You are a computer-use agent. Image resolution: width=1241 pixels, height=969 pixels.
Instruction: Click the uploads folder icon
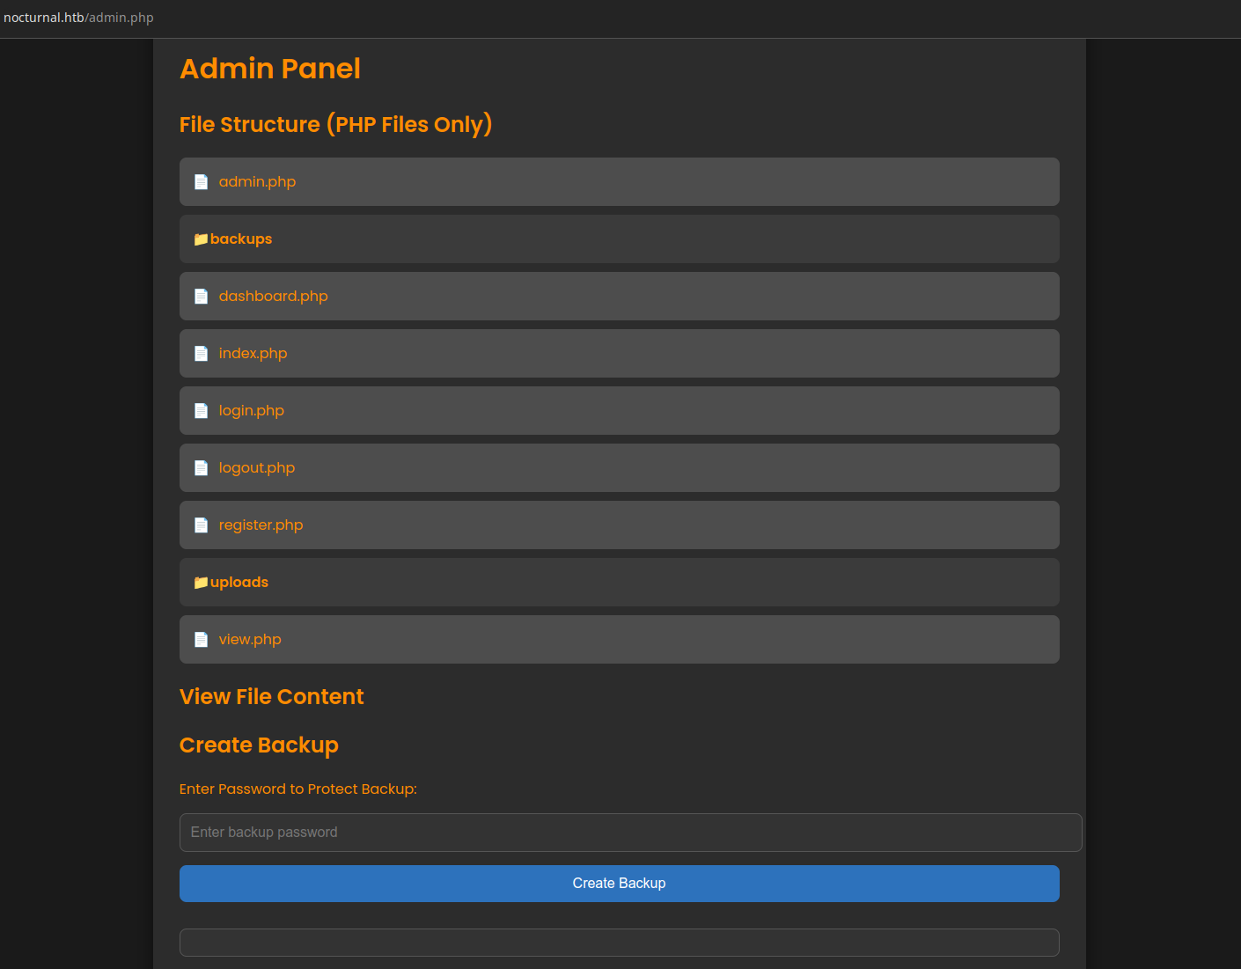[x=201, y=583]
